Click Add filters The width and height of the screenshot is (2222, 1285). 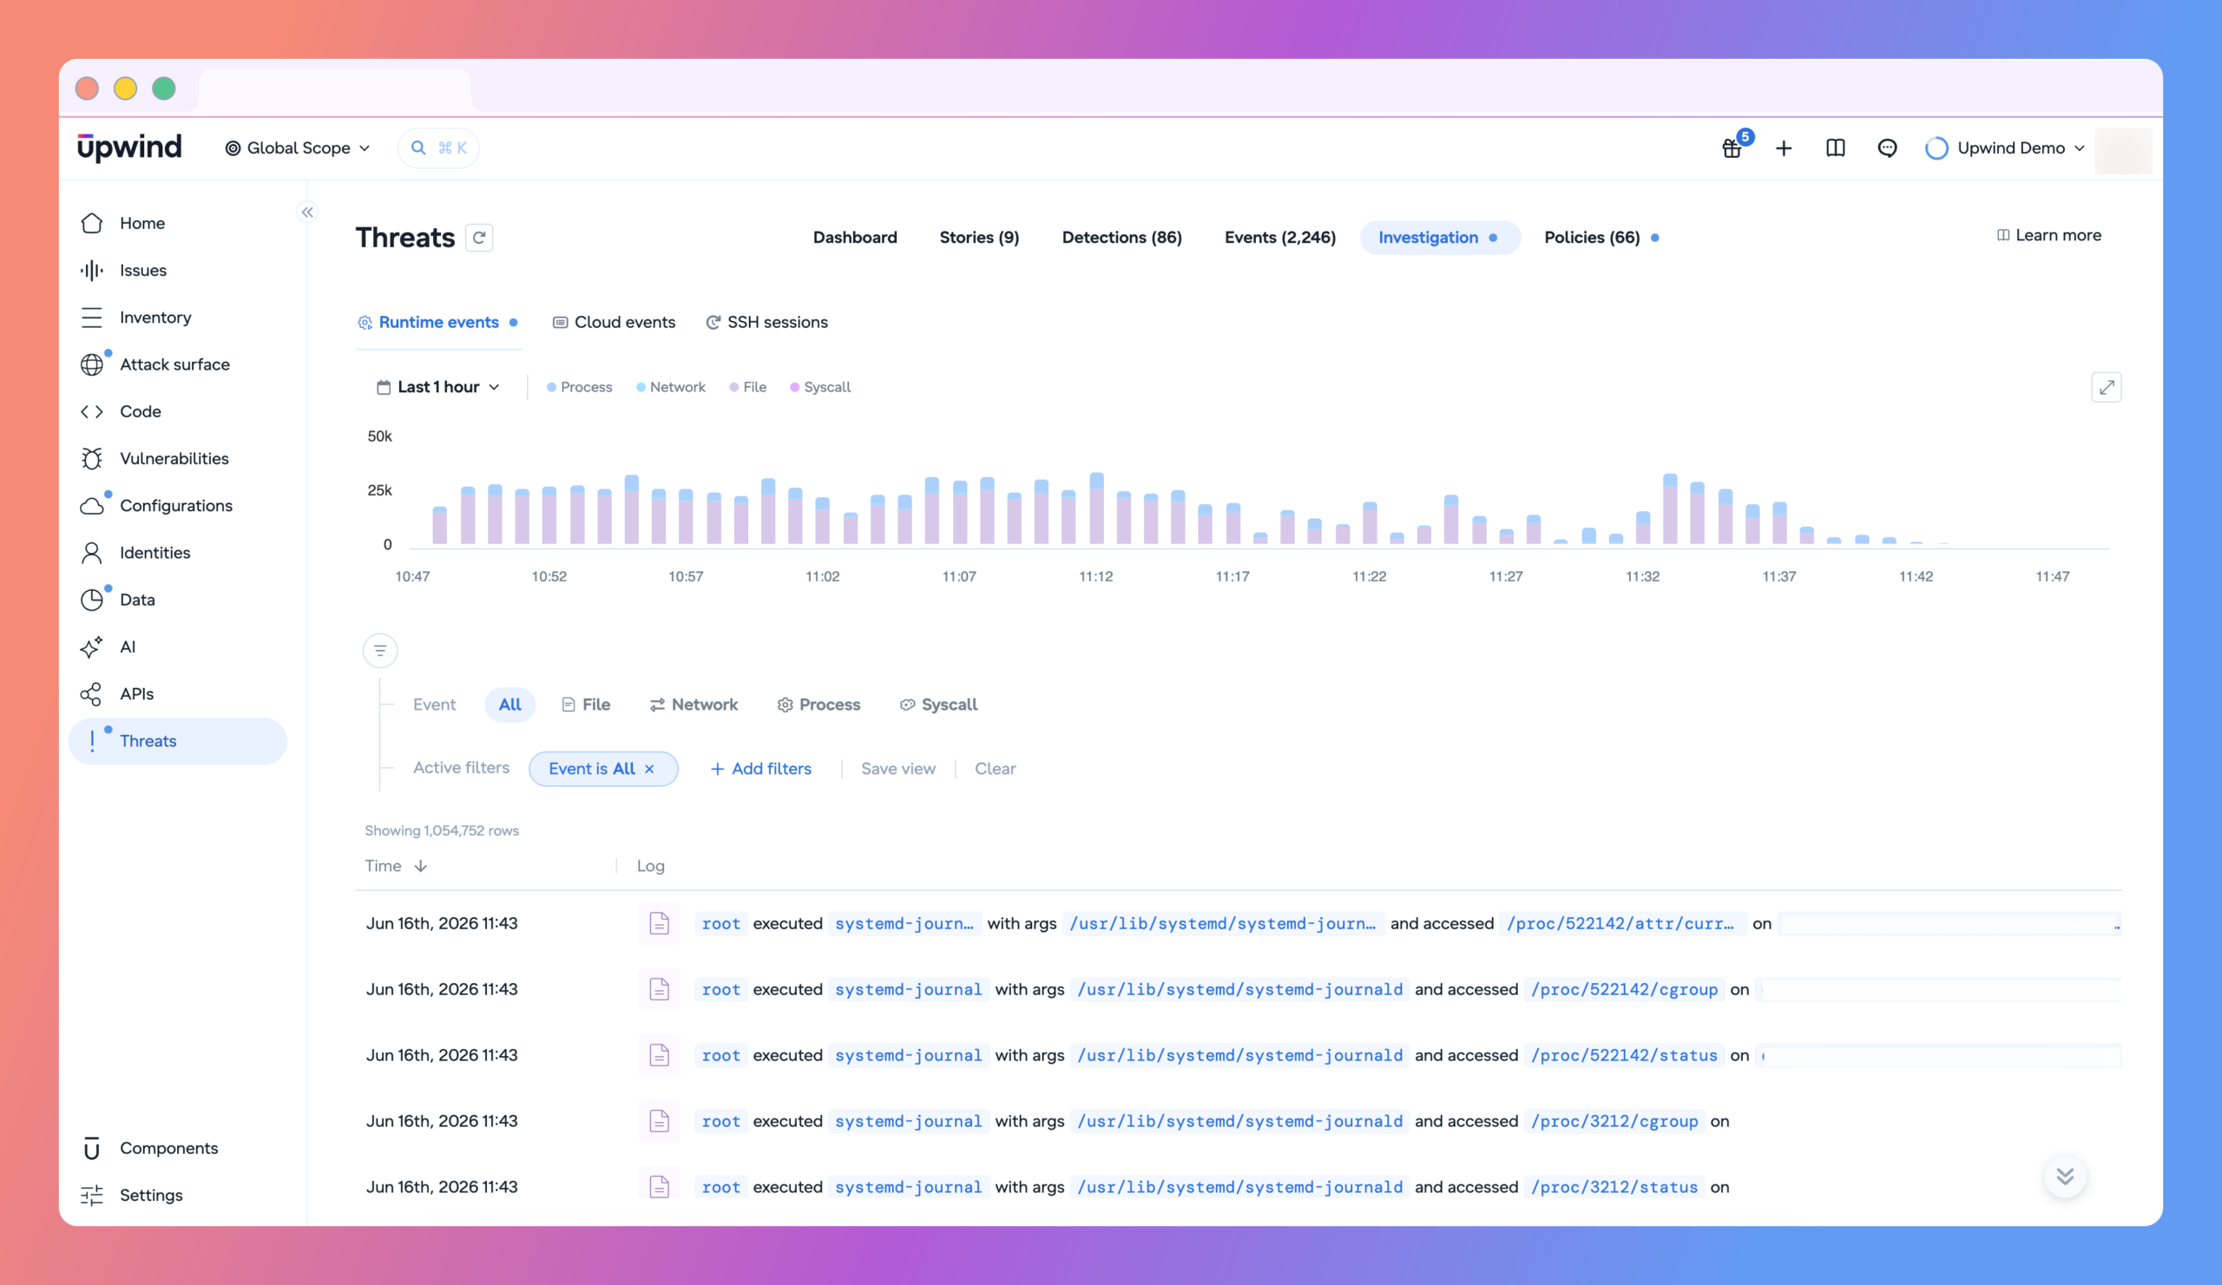click(761, 769)
